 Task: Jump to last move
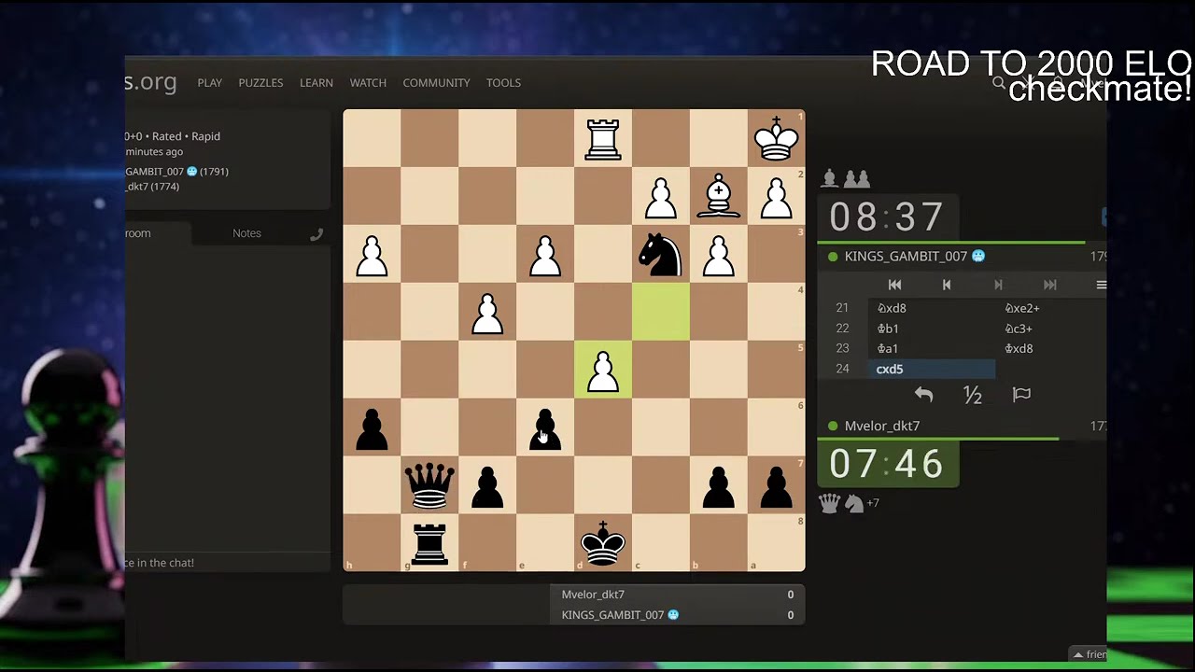click(1049, 285)
